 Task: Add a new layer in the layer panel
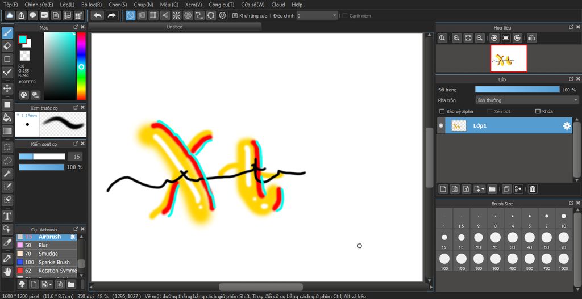[x=443, y=189]
